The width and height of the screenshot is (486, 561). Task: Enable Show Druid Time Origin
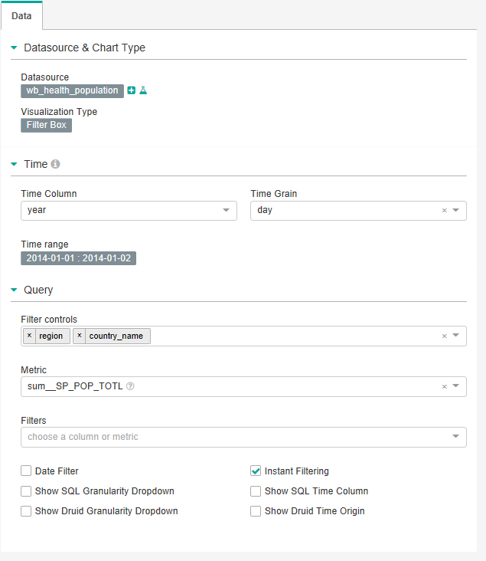[256, 511]
